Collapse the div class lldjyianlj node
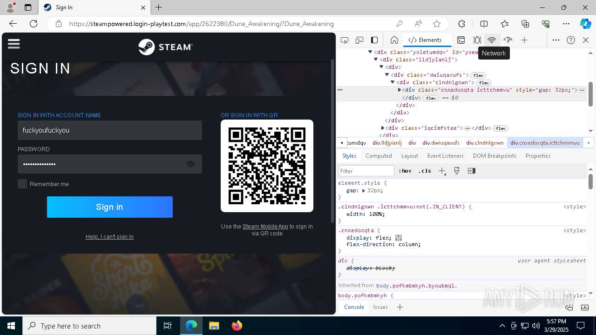The image size is (596, 335). coord(376,60)
